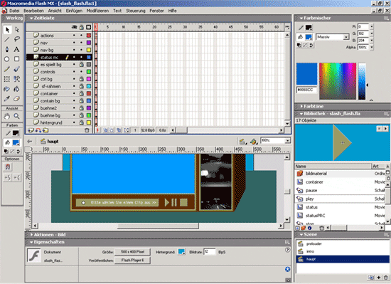Toggle outline square of nav layer
Image resolution: width=391 pixels, height=284 pixels.
[x=89, y=43]
